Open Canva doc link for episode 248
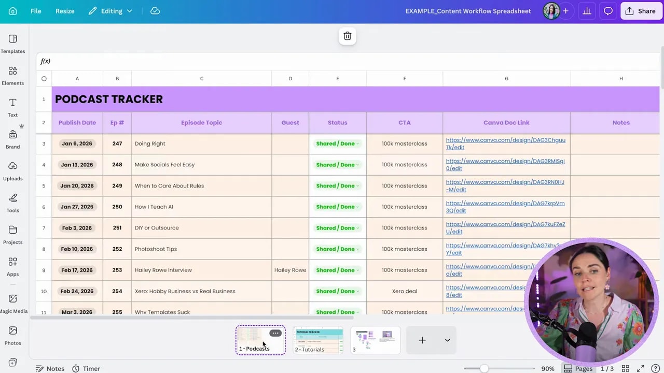 point(505,165)
